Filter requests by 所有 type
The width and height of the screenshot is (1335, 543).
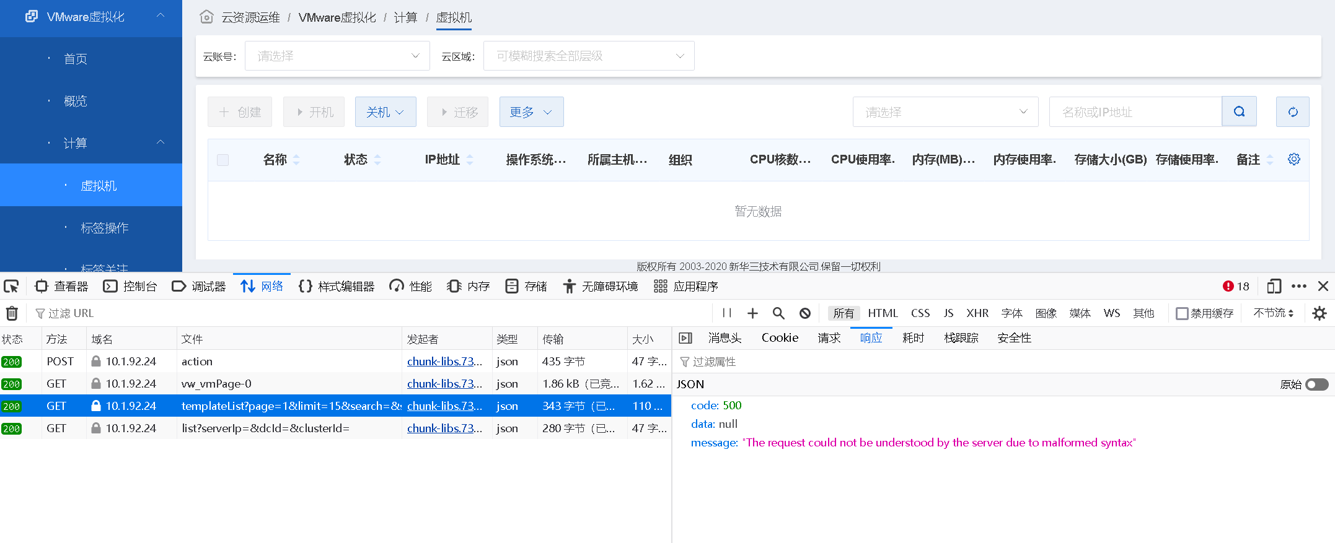tap(844, 313)
